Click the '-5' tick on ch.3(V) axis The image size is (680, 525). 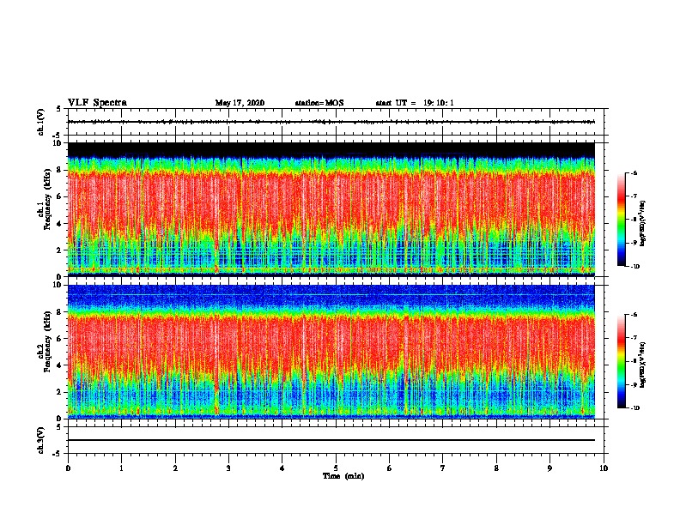[x=58, y=454]
